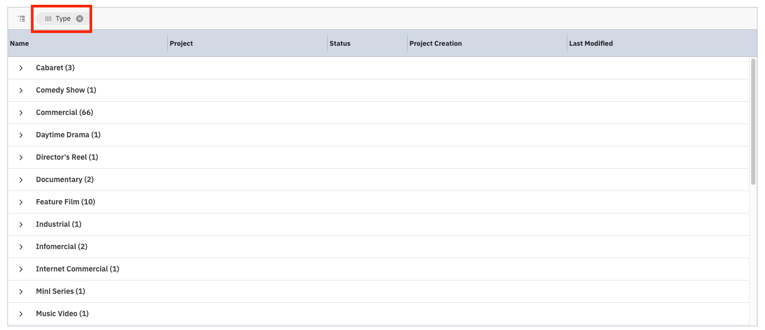Screen dimensions: 765x330
Task: Expand the Commercial (66) group
Action: (x=21, y=112)
